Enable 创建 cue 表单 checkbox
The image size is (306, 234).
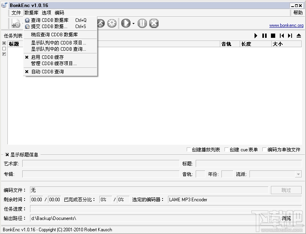click(x=226, y=150)
